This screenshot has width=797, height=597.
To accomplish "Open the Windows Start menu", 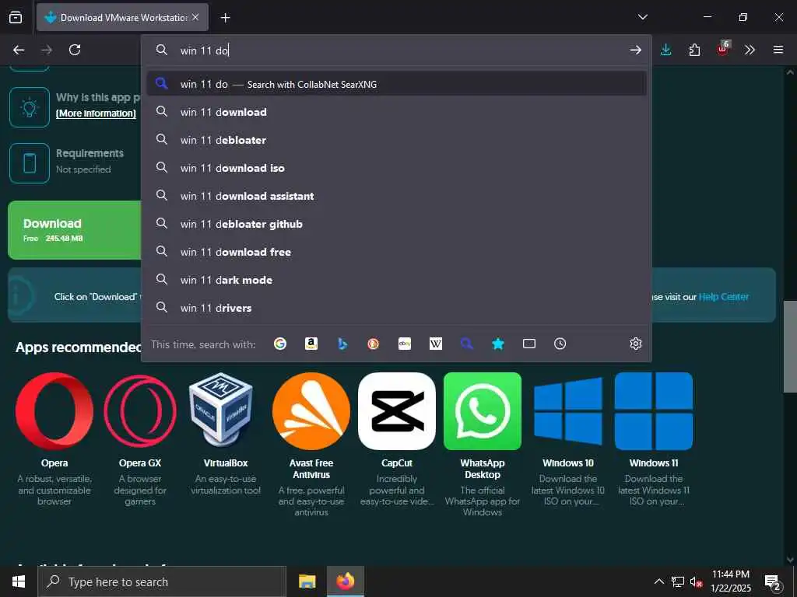I will click(19, 581).
